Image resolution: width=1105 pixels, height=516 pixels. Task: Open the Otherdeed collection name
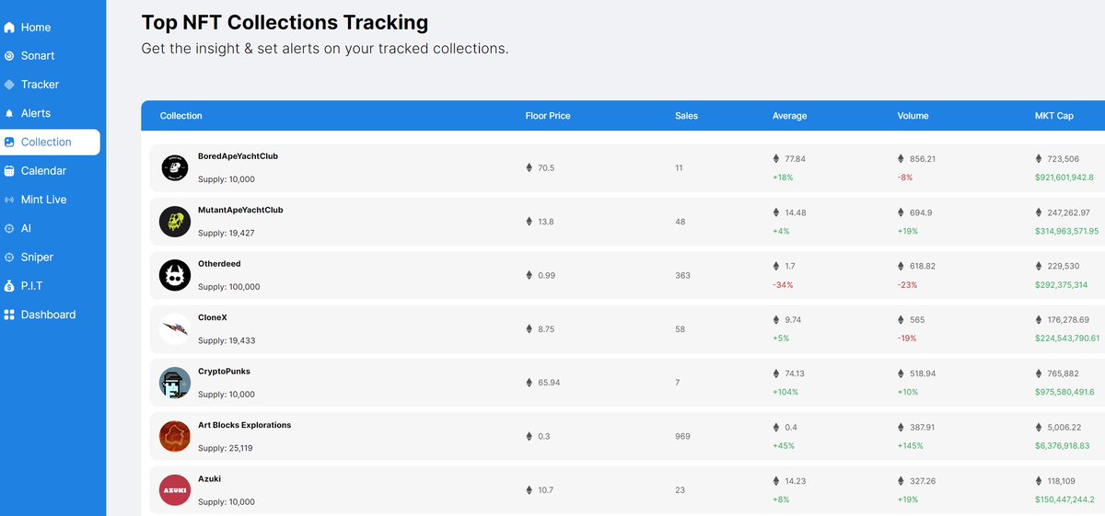point(219,264)
